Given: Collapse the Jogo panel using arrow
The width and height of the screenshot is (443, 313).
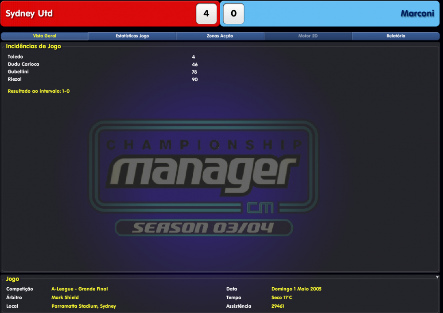Looking at the screenshot, I should click(437, 277).
